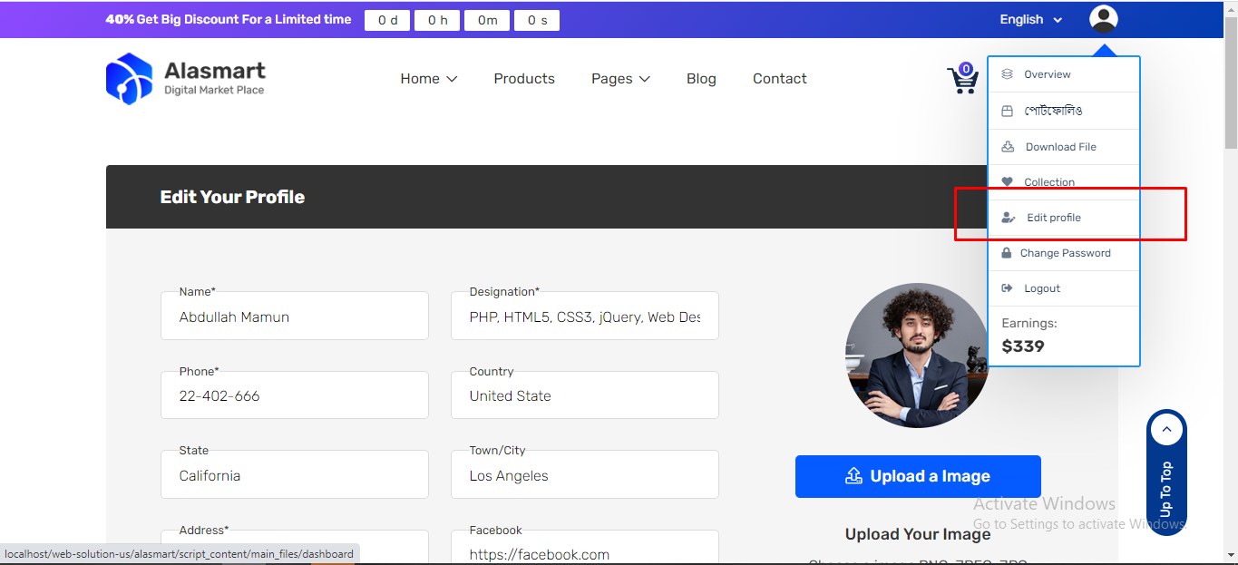Image resolution: width=1238 pixels, height=565 pixels.
Task: Click the user avatar icon in top bar
Action: coord(1103,19)
